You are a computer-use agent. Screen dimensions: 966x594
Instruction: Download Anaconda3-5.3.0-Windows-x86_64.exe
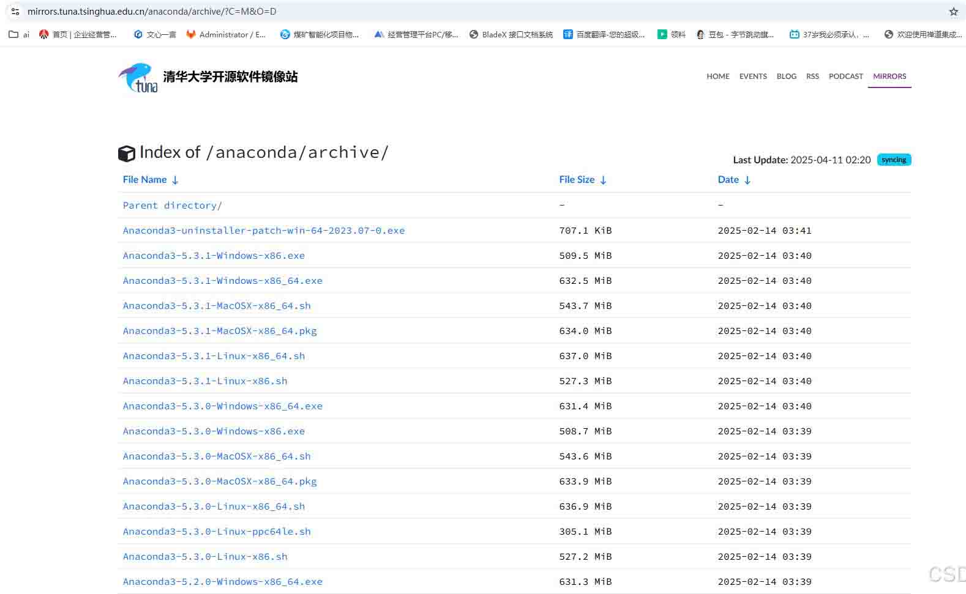223,406
